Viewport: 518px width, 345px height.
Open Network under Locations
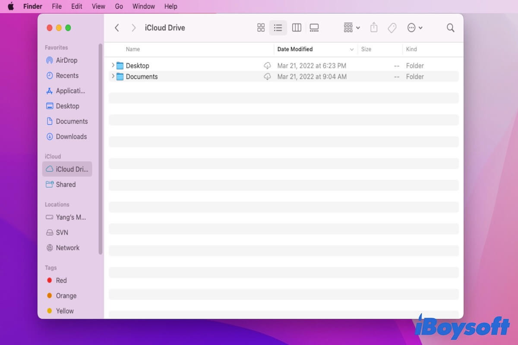click(x=67, y=248)
